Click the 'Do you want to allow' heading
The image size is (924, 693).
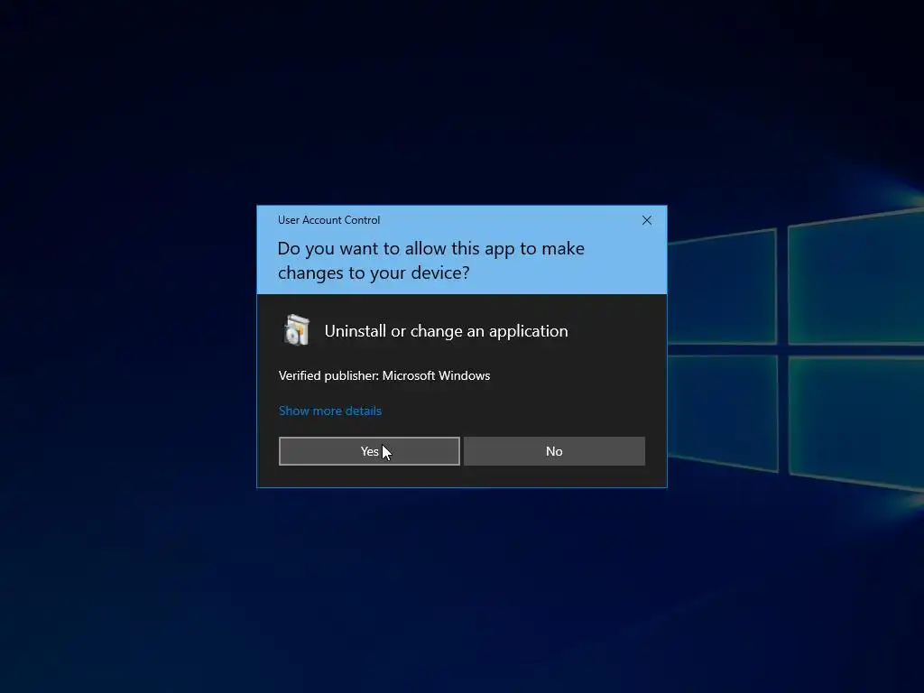pyautogui.click(x=430, y=261)
